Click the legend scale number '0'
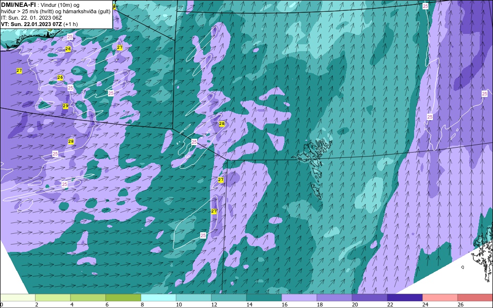The image size is (493, 308). (x=1, y=305)
